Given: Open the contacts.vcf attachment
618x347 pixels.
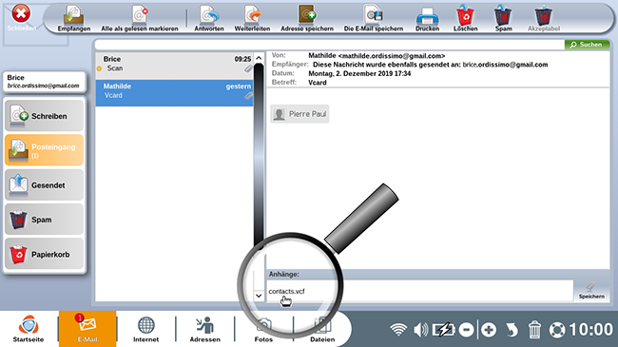Looking at the screenshot, I should (286, 292).
